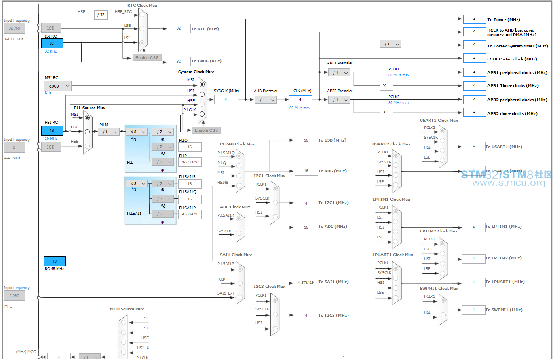Select MSI in the CLK48 Clock Mux
The width and height of the screenshot is (553, 359).
pyautogui.click(x=239, y=176)
